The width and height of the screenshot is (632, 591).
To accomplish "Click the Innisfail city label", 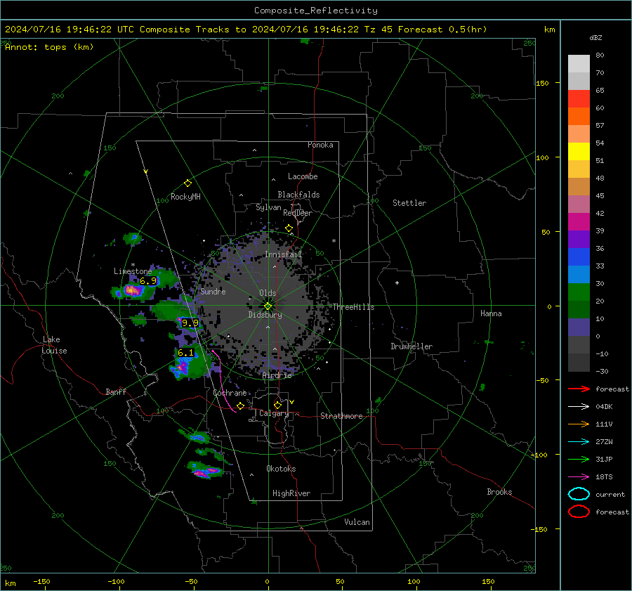I will pos(283,254).
